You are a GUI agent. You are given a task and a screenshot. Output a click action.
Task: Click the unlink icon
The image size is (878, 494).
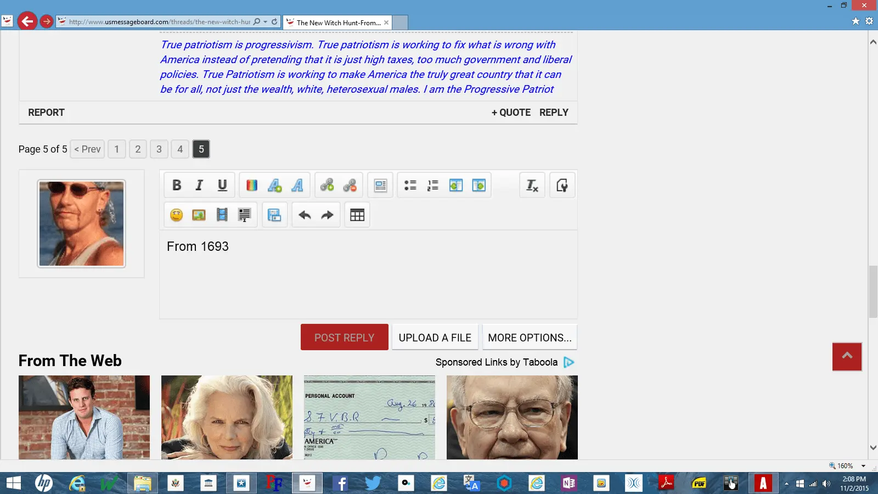(350, 186)
